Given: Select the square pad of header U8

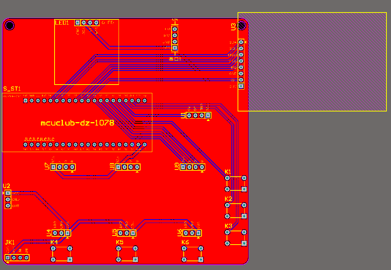Looking at the screenshot, I should pos(118,167).
